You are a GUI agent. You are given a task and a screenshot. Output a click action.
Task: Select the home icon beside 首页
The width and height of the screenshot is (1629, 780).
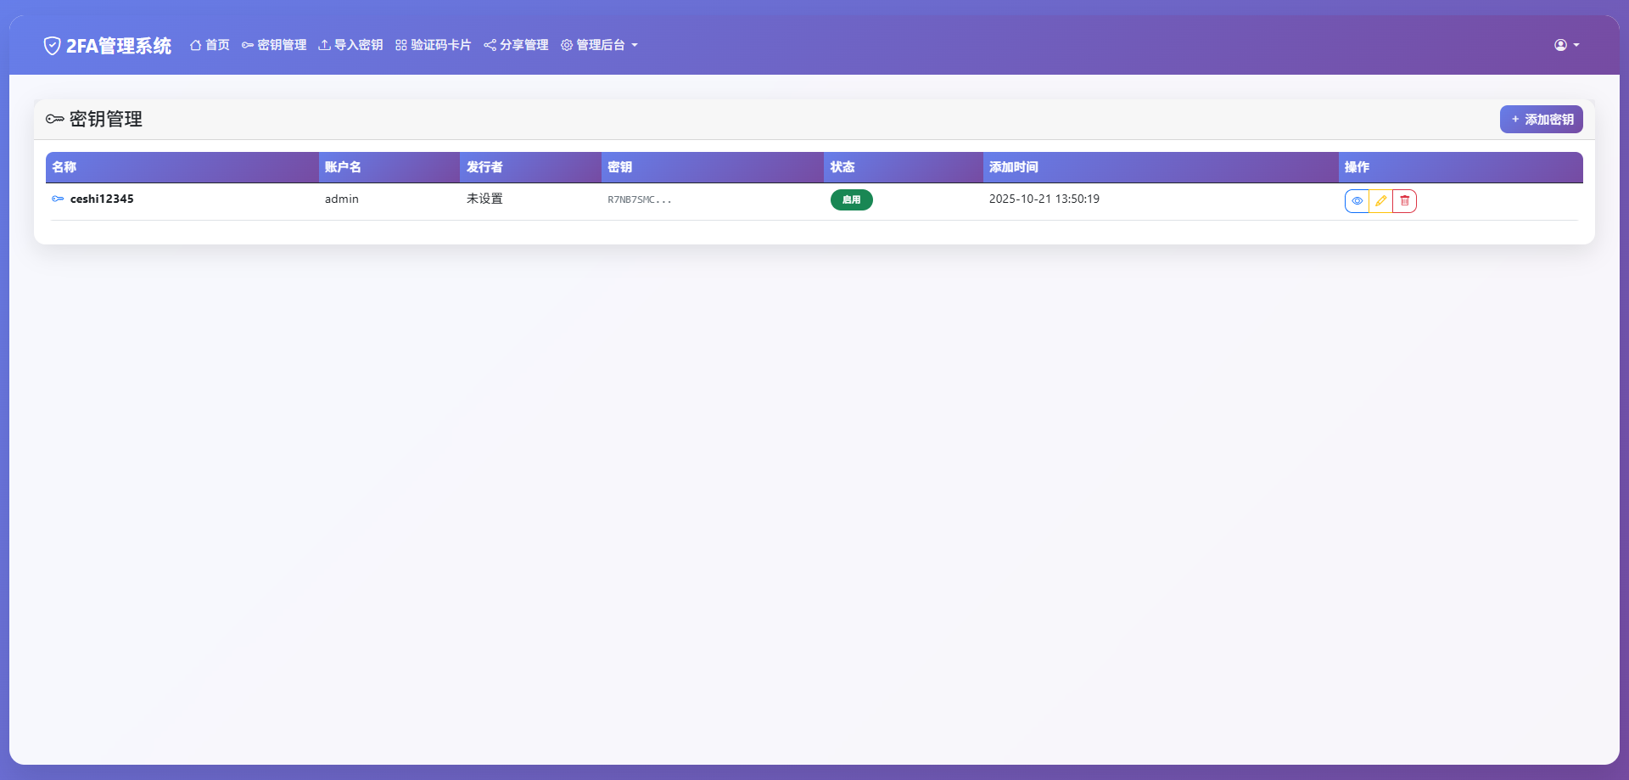195,45
